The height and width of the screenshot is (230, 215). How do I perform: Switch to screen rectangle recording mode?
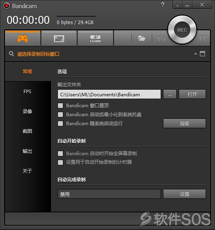[x=59, y=39]
